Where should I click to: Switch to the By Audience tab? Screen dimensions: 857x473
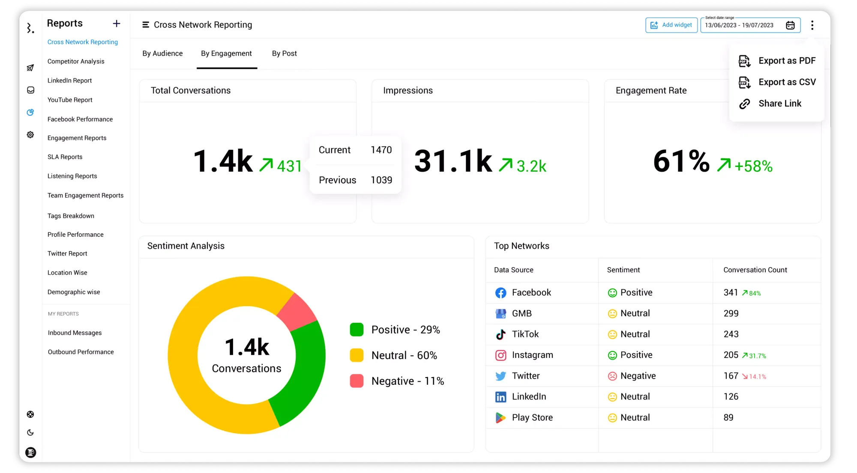pyautogui.click(x=162, y=54)
